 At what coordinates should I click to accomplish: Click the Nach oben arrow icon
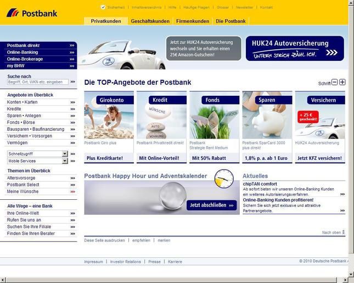pos(344,233)
